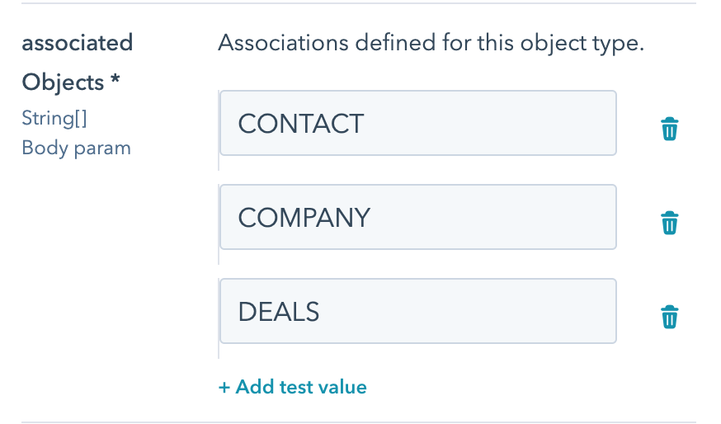Select the DEALS input box
Image resolution: width=721 pixels, height=424 pixels.
tap(417, 311)
